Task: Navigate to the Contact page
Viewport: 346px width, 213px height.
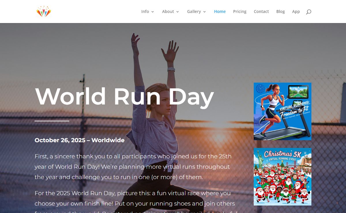Action: (x=261, y=12)
